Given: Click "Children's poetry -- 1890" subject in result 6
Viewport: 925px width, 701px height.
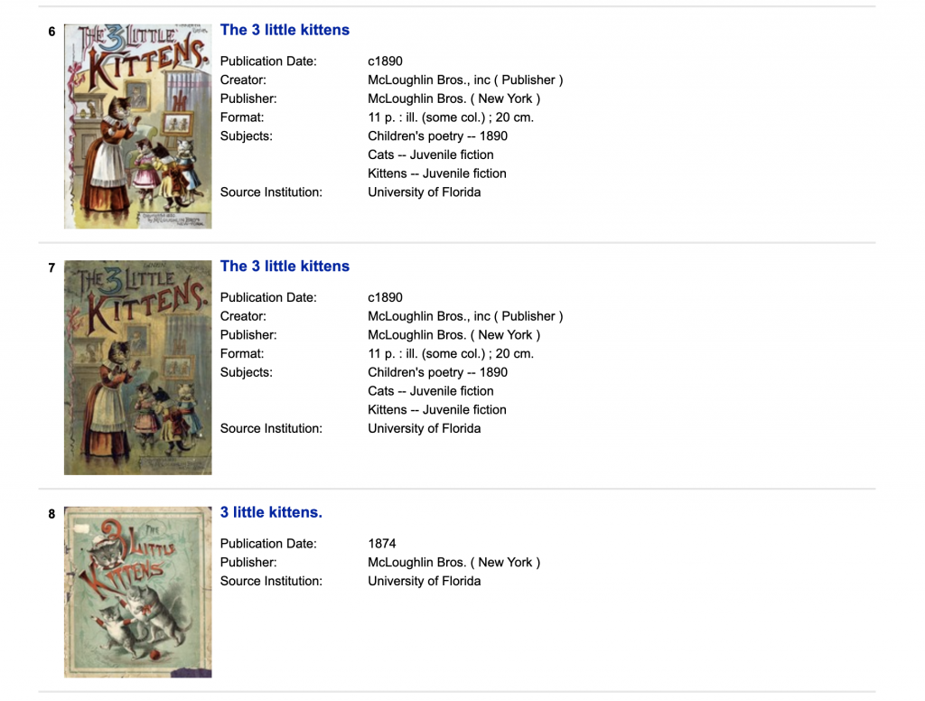Looking at the screenshot, I should pos(437,136).
